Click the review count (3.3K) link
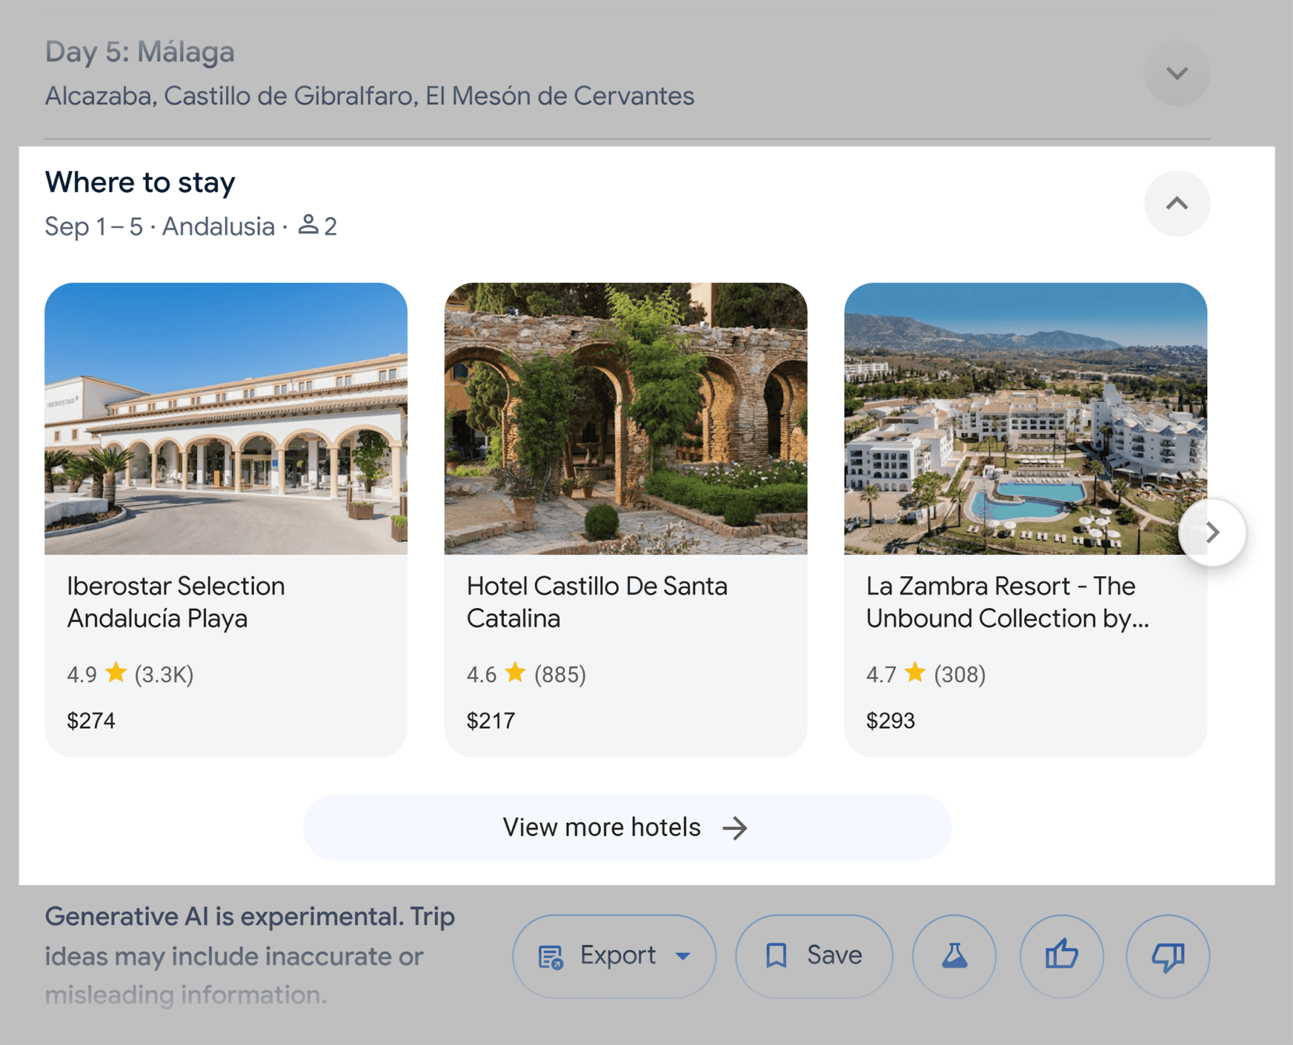This screenshot has height=1045, width=1293. [x=162, y=673]
